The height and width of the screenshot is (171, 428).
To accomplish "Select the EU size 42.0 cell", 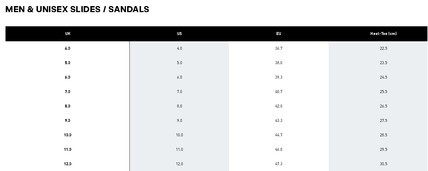I will (279, 106).
